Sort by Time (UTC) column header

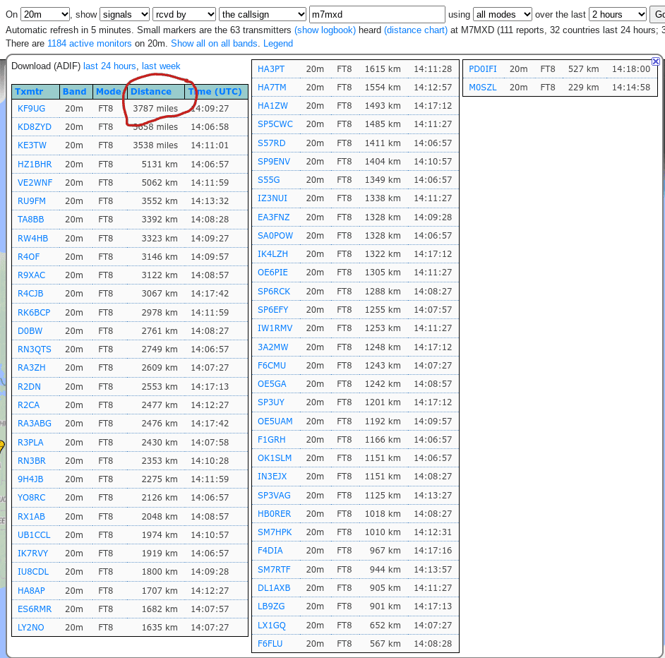coord(215,92)
